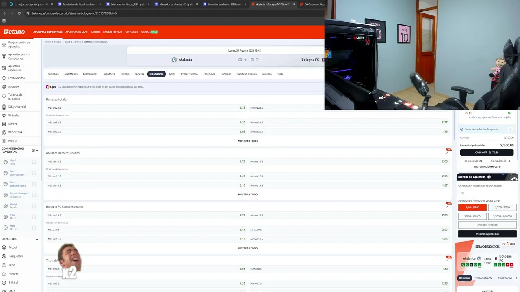Click the Tenis sport icon
The width and height of the screenshot is (520, 292).
(x=4, y=265)
